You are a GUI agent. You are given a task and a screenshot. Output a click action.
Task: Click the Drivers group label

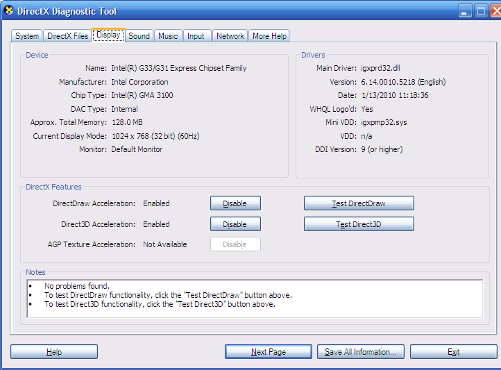coord(313,55)
